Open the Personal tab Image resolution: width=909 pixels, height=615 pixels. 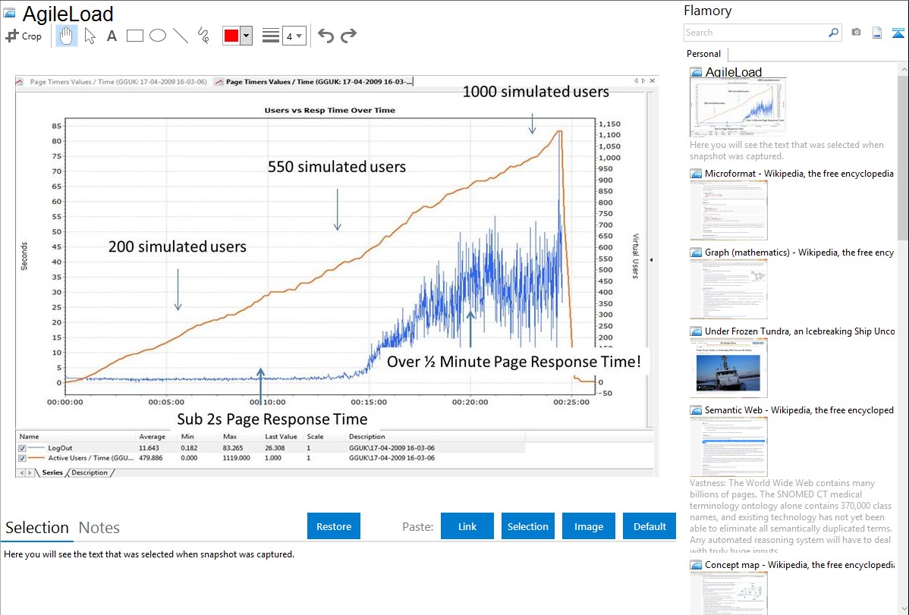pyautogui.click(x=704, y=54)
